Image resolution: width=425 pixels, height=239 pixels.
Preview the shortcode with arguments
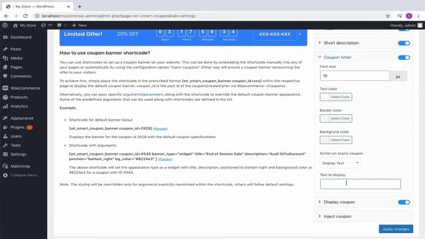pos(165,159)
